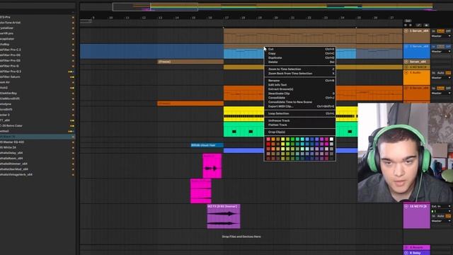
Task: Set 6 Serum track monitor to Off
Action: coord(448,88)
